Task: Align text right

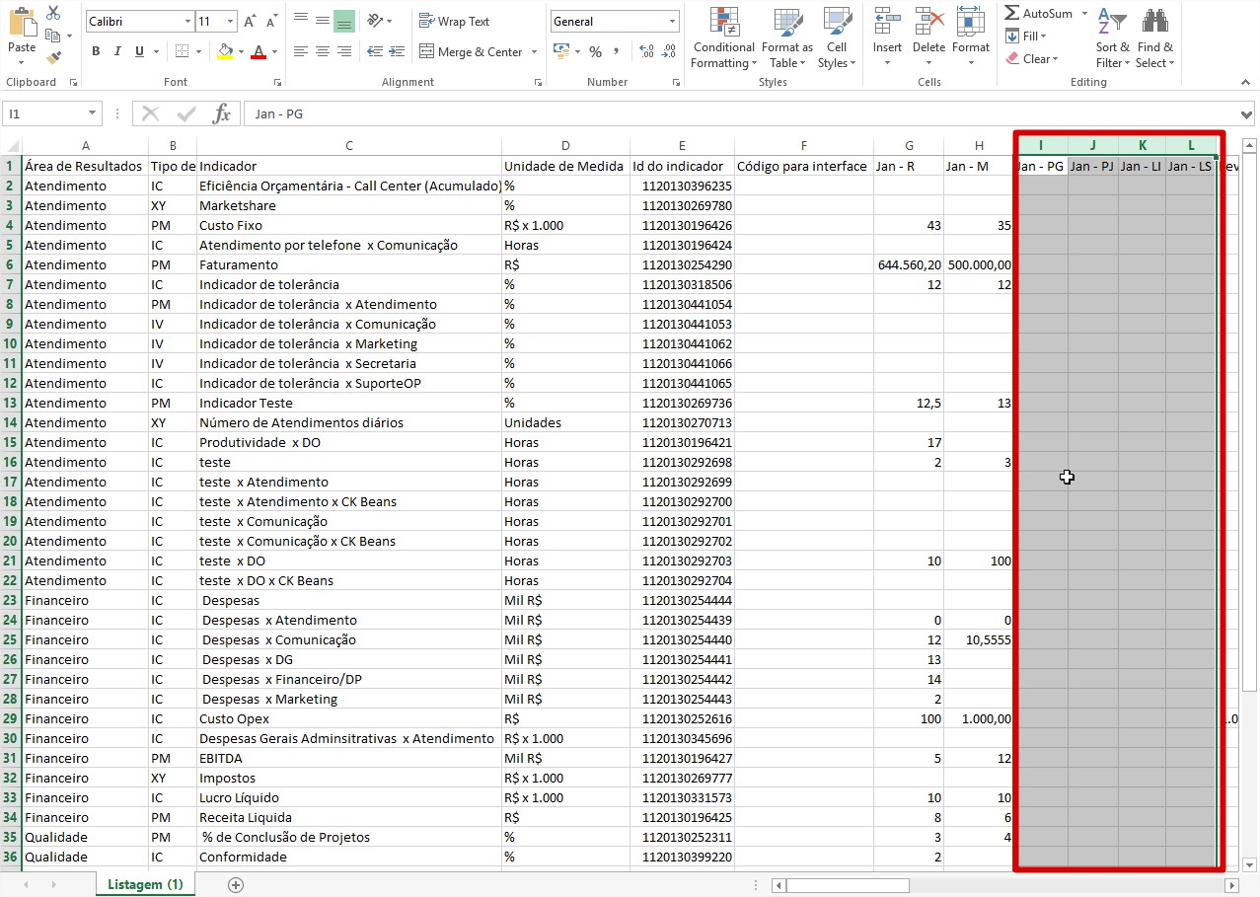Action: coord(344,51)
